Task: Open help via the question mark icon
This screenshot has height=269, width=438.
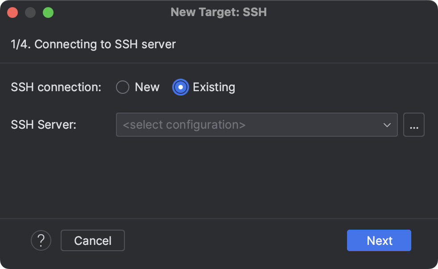Action: tap(41, 240)
